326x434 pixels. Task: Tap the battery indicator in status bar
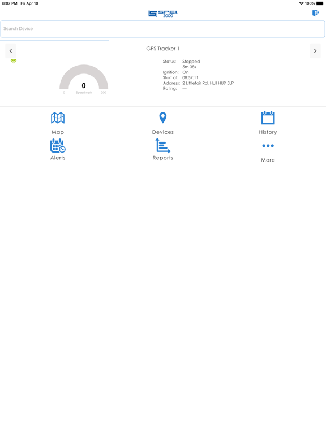click(320, 3)
